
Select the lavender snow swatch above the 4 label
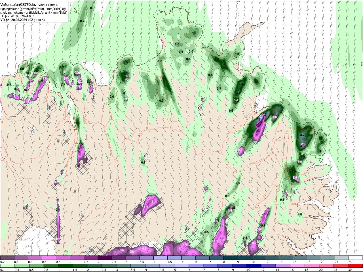(x=160, y=258)
